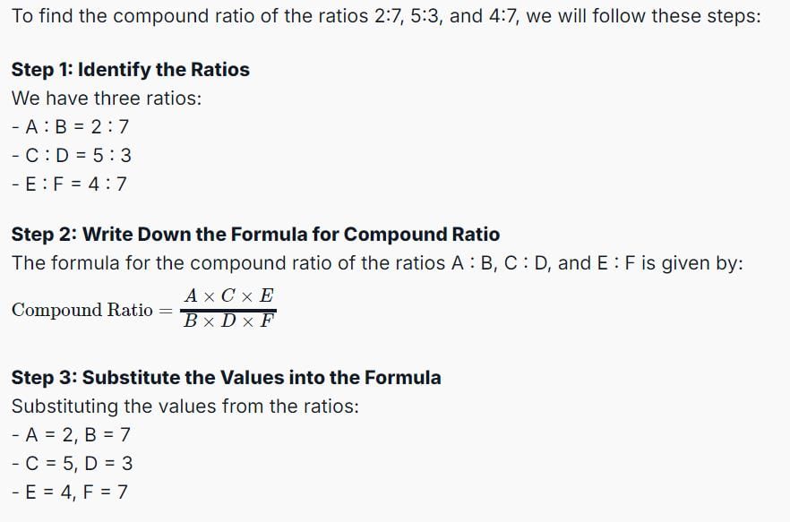Click 'Substituting the values from the ratios:'
The image size is (790, 522).
pyautogui.click(x=185, y=406)
